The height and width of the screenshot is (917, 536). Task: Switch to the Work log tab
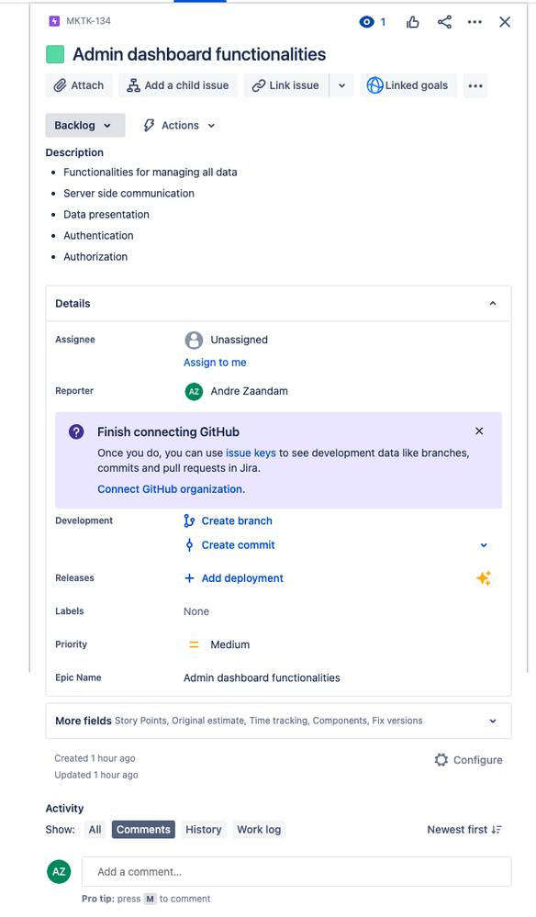259,830
